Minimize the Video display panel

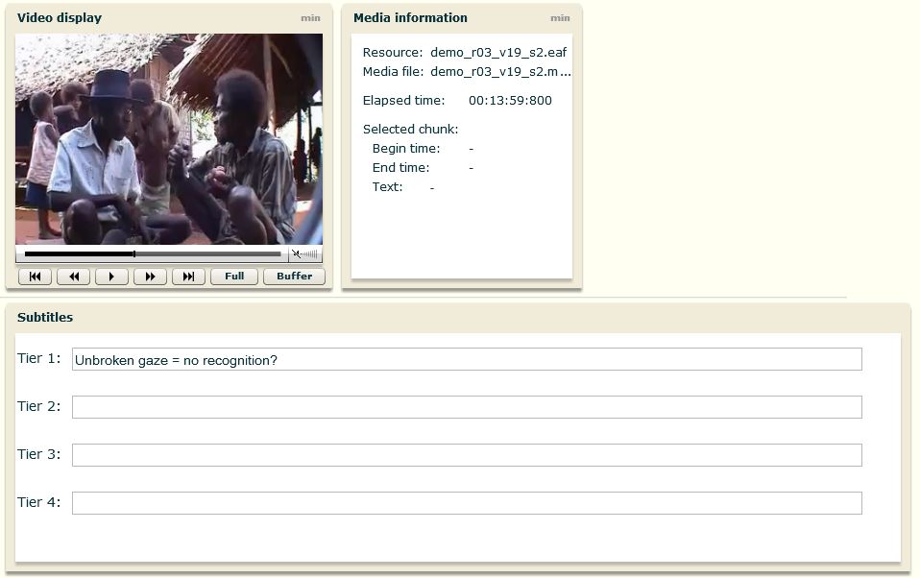pyautogui.click(x=310, y=18)
